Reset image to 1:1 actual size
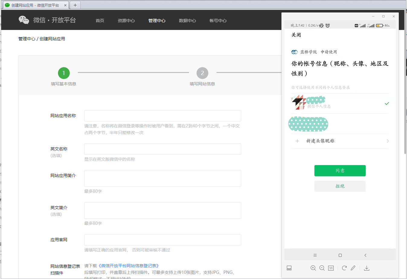407x279 pixels. point(331,268)
